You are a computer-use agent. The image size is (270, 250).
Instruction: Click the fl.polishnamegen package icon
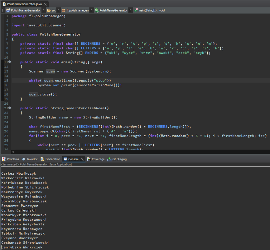coord(64,10)
